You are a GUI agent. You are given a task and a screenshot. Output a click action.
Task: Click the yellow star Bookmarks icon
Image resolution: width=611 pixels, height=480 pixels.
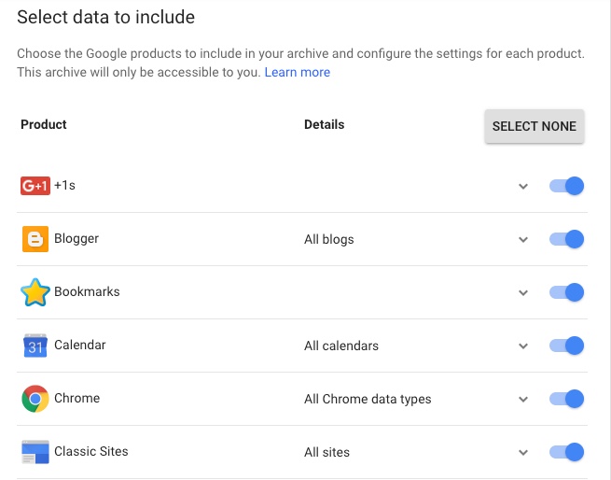[x=35, y=292]
